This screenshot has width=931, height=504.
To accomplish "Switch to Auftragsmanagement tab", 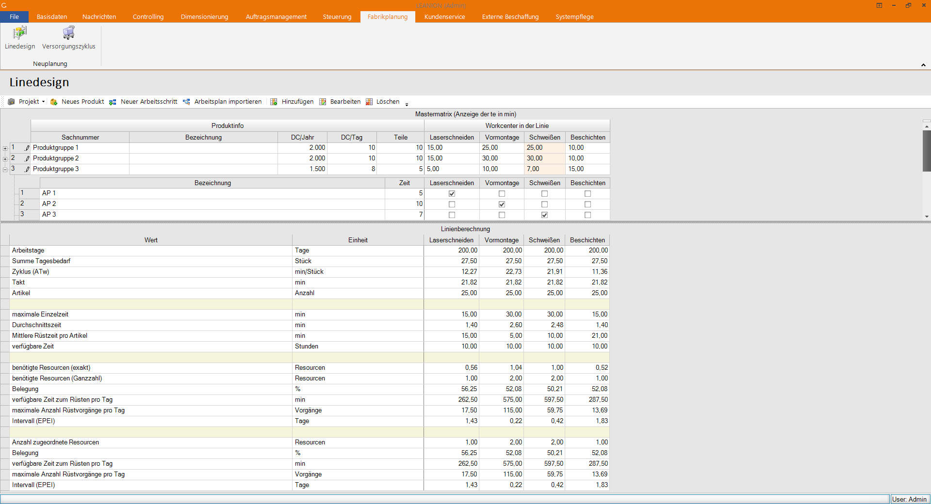I will point(276,17).
